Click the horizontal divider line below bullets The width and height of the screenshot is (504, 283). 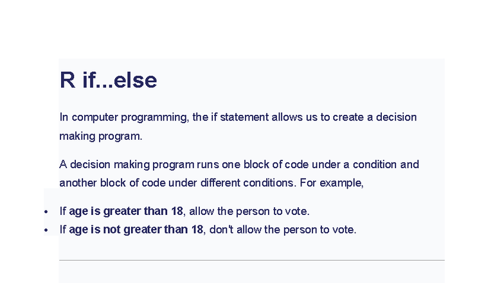pyautogui.click(x=251, y=260)
